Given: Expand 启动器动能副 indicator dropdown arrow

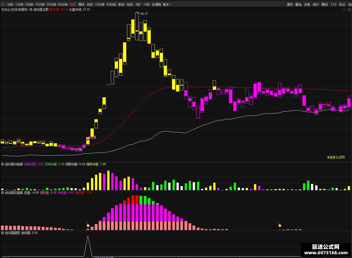Looking at the screenshot, I should tap(2, 164).
